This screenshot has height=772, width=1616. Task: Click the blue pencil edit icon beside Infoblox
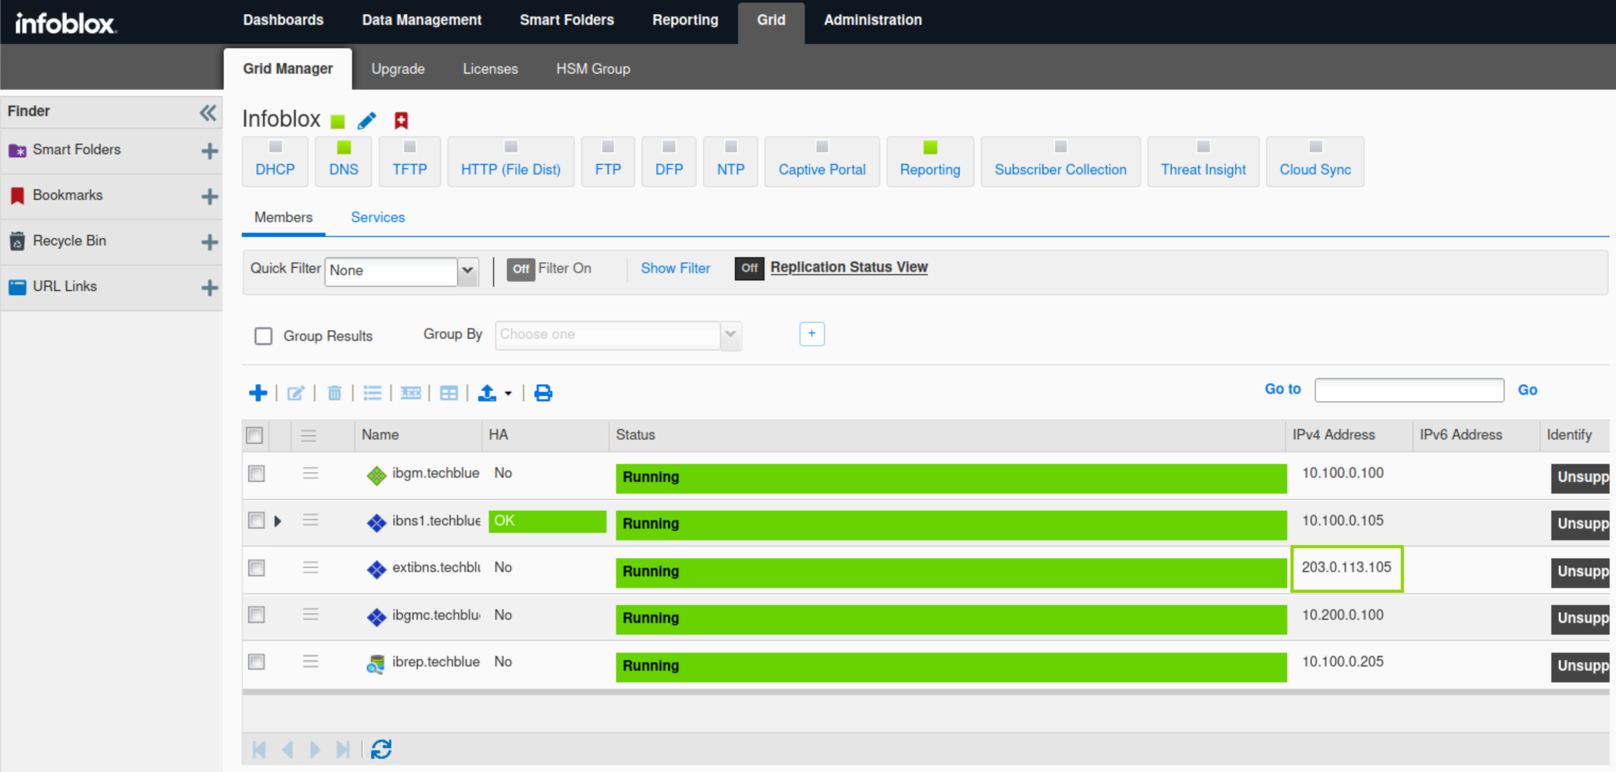[367, 120]
